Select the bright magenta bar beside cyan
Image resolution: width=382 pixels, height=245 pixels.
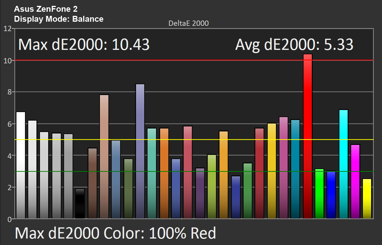[355, 182]
